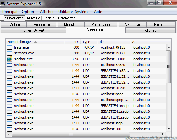The width and height of the screenshot is (177, 140).
Task: Open the Afficher menu
Action: click(47, 12)
